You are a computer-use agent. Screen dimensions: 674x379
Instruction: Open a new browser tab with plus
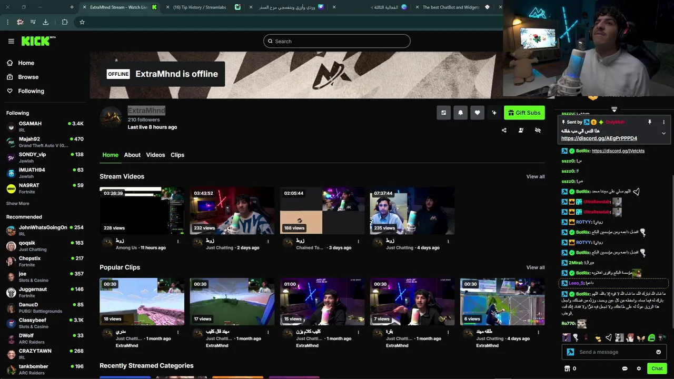(x=72, y=7)
